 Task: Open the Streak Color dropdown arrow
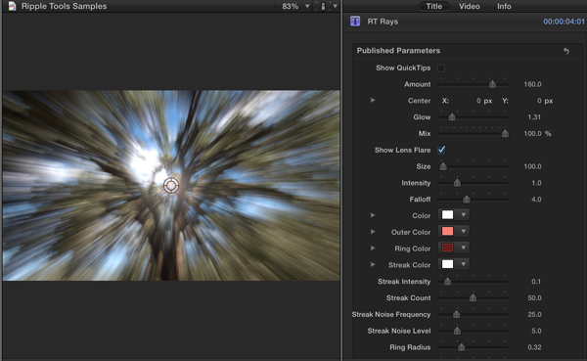pyautogui.click(x=464, y=264)
